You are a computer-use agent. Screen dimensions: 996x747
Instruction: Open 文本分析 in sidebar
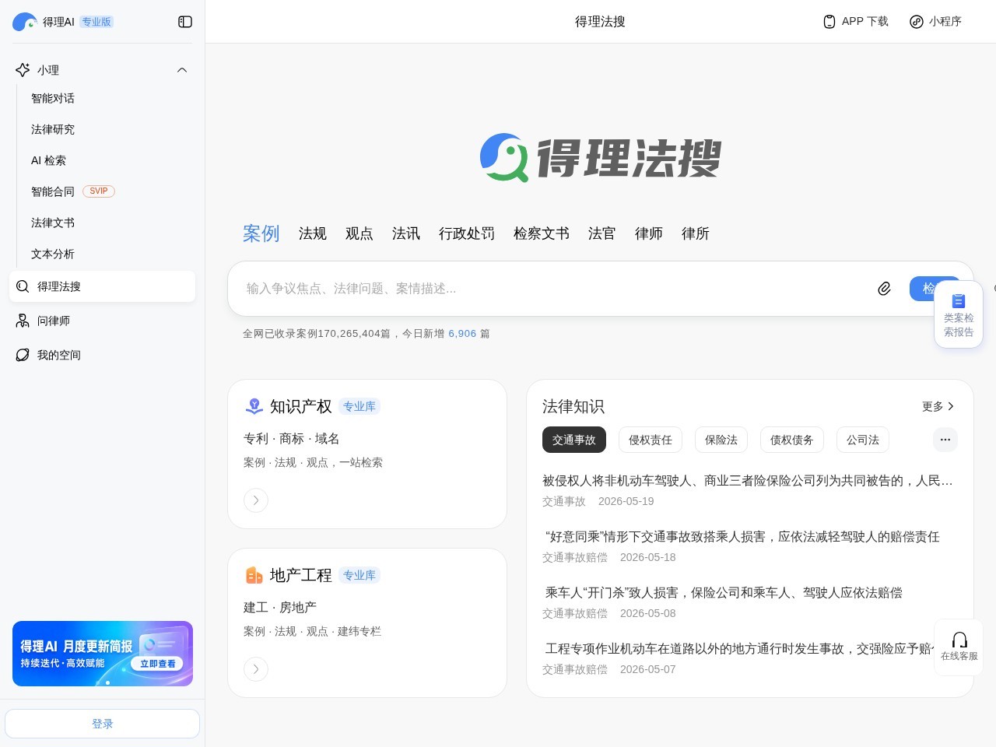(53, 254)
